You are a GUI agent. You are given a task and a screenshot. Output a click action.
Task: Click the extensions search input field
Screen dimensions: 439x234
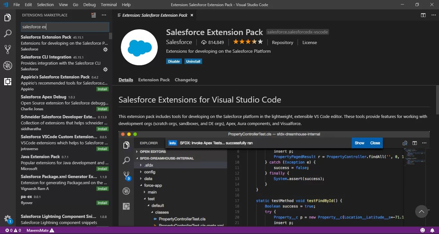[x=65, y=27]
